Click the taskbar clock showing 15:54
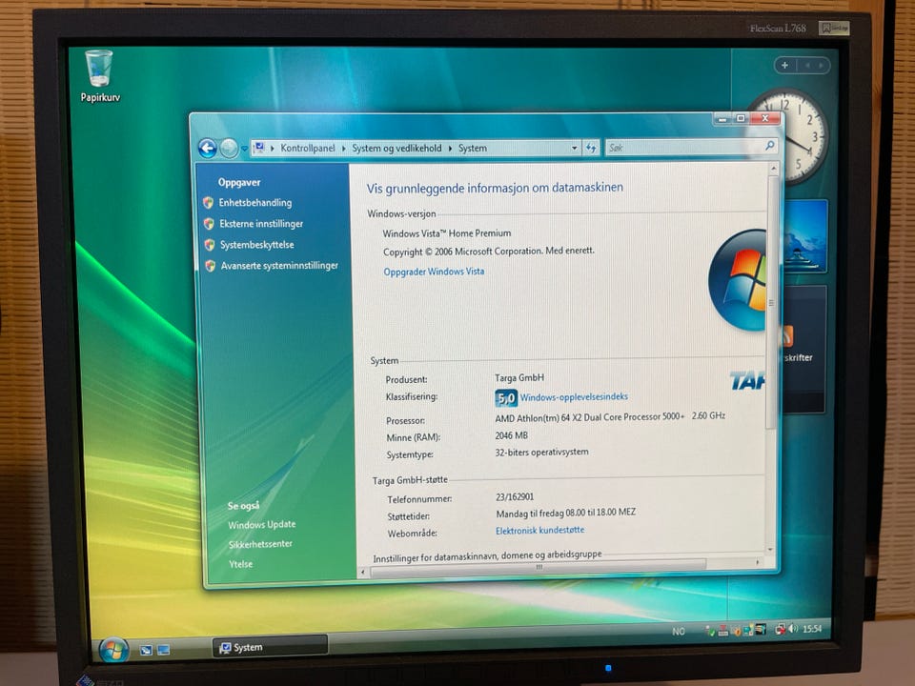Image resolution: width=915 pixels, height=686 pixels. click(812, 629)
